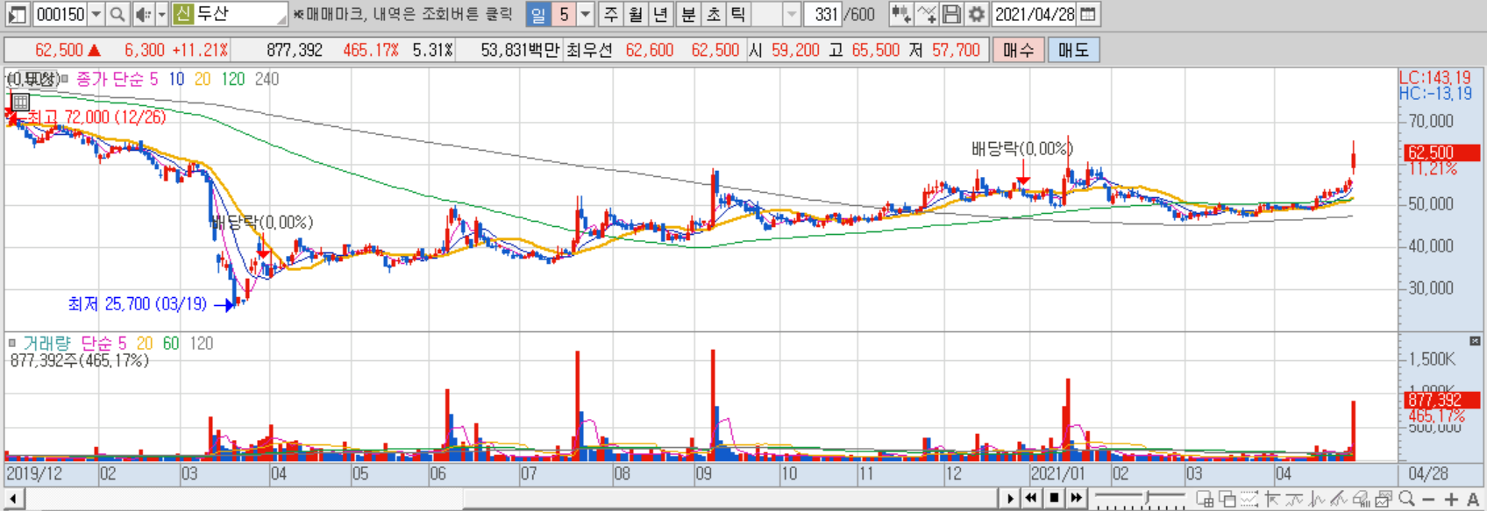This screenshot has height=511, width=1487.
Task: Close the volume panel with X icon
Action: coord(1475,341)
